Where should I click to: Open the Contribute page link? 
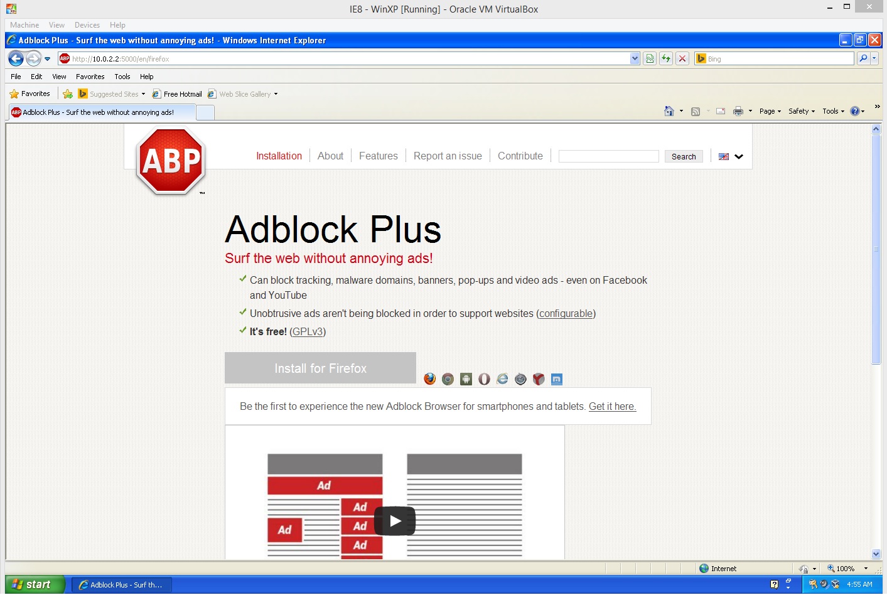520,156
